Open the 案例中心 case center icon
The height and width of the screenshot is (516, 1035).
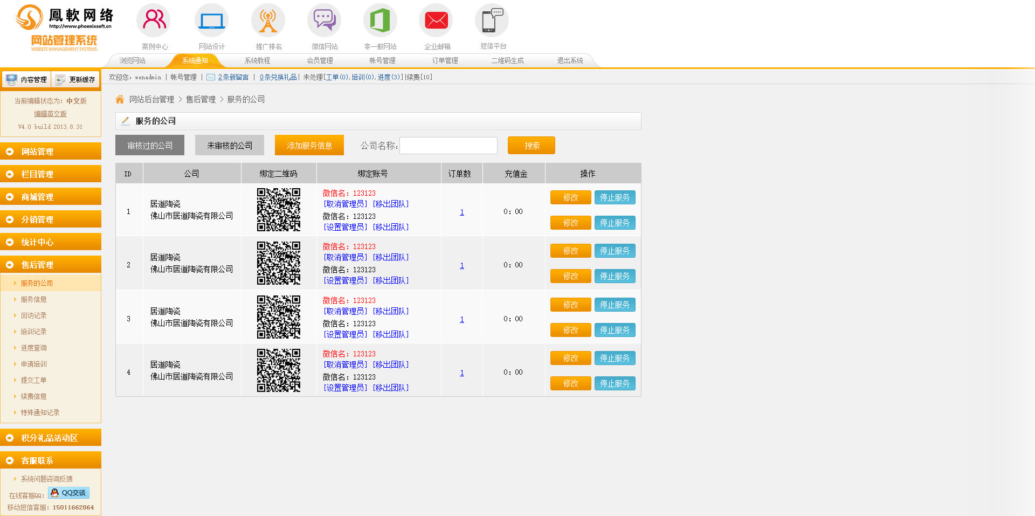pos(154,20)
